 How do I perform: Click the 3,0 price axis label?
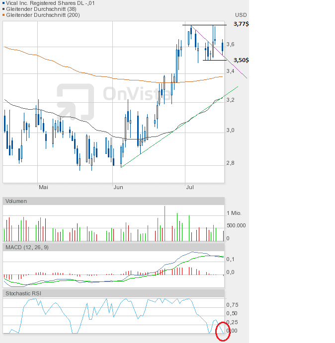(231, 131)
